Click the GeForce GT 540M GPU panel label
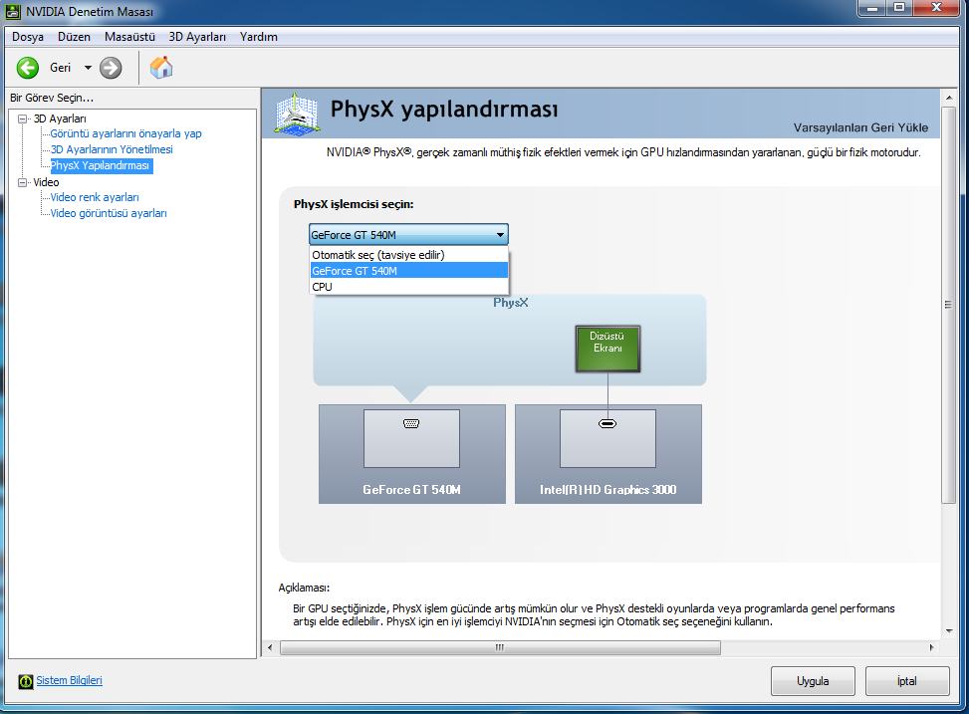969x714 pixels. tap(411, 490)
